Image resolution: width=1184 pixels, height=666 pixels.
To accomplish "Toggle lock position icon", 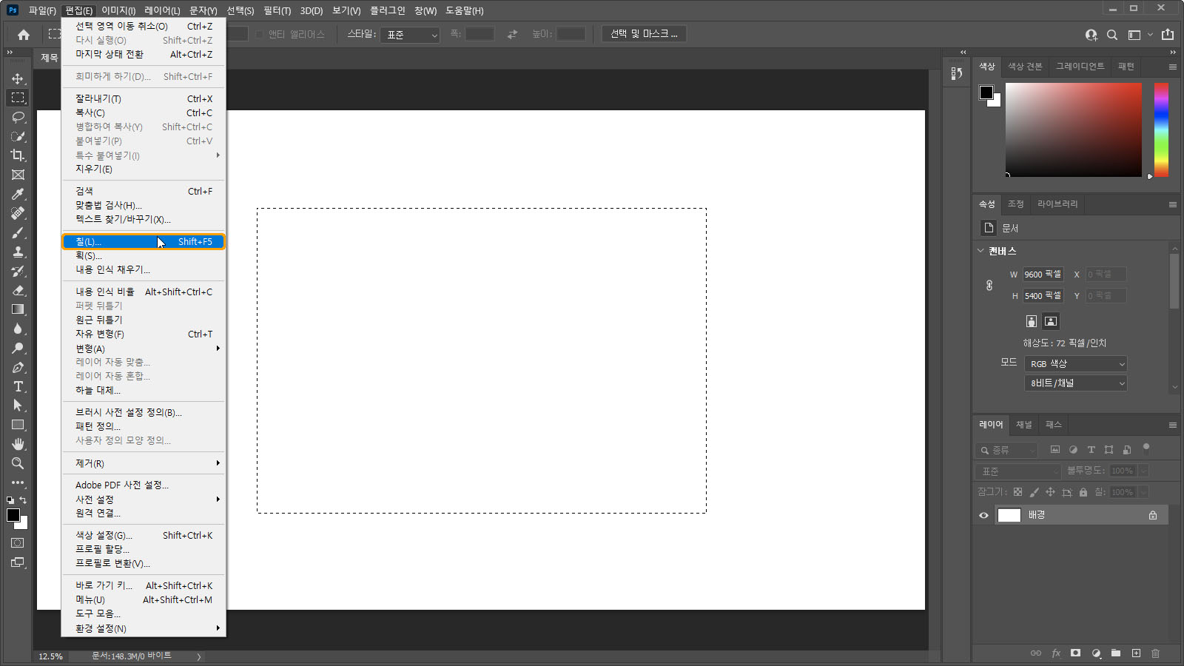I will point(1050,492).
